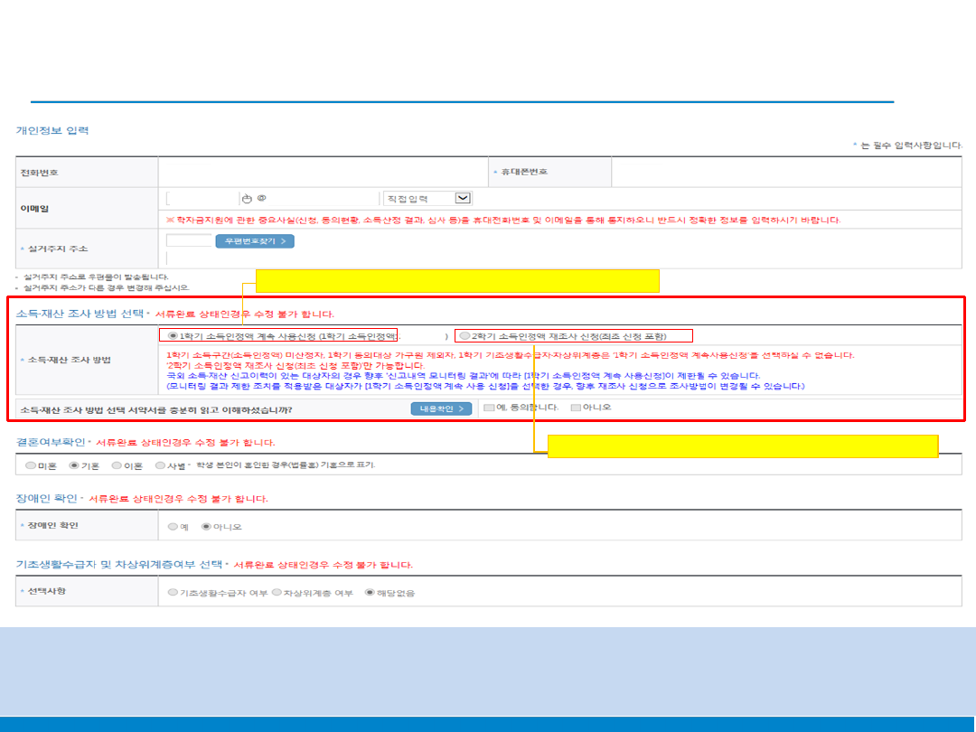Select the 기초생활수급자 여부 radio
976x732 pixels.
(173, 593)
